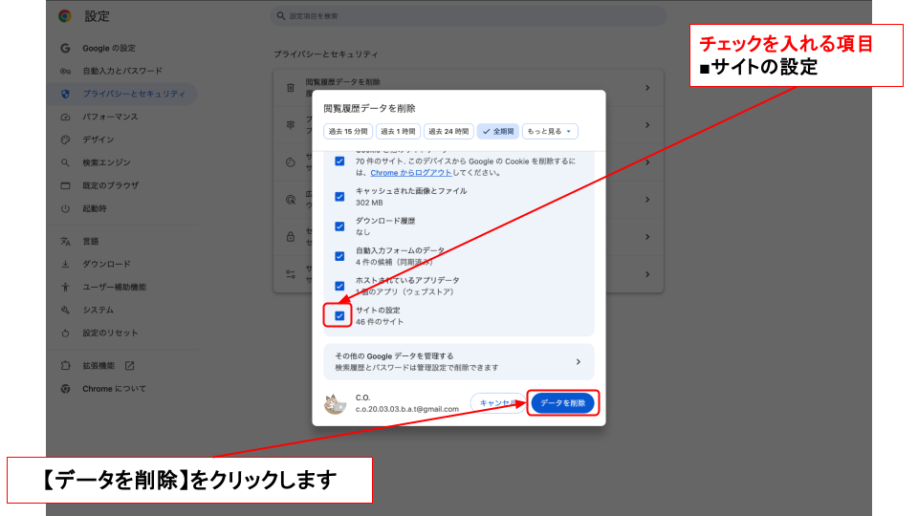Toggle the ダウンロード履歴 checkbox
This screenshot has height=516, width=918.
[339, 226]
